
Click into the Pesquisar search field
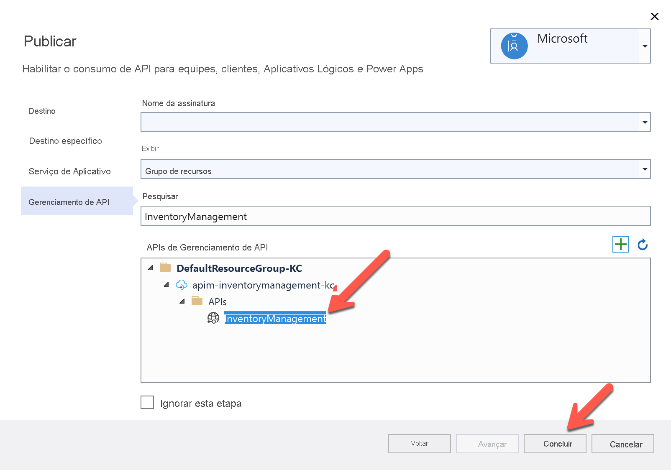395,216
